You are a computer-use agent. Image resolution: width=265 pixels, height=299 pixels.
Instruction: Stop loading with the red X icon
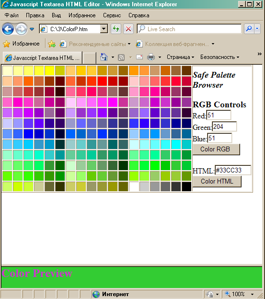(x=128, y=29)
